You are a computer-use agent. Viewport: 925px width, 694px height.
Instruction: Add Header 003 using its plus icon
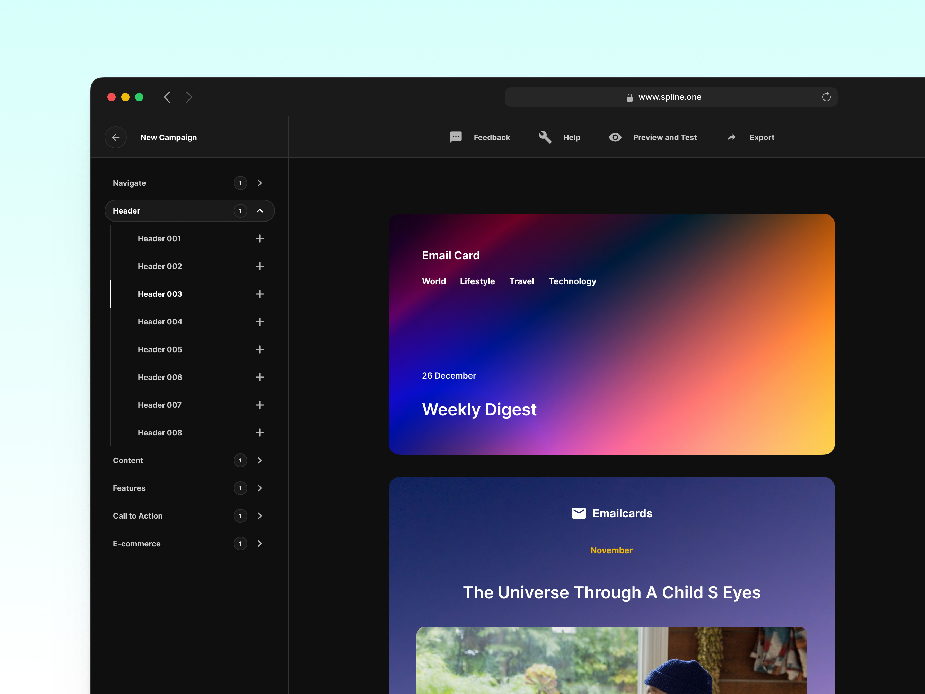(x=260, y=294)
